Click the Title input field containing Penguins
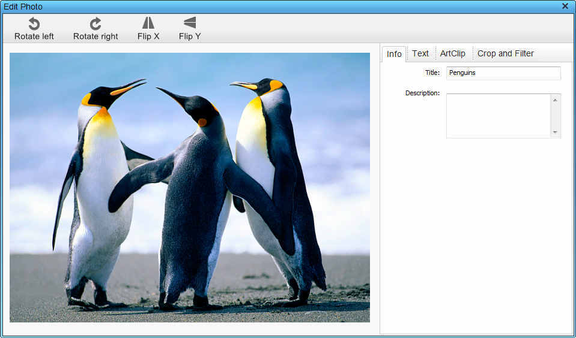Screen dimensions: 576x338 click(x=503, y=73)
